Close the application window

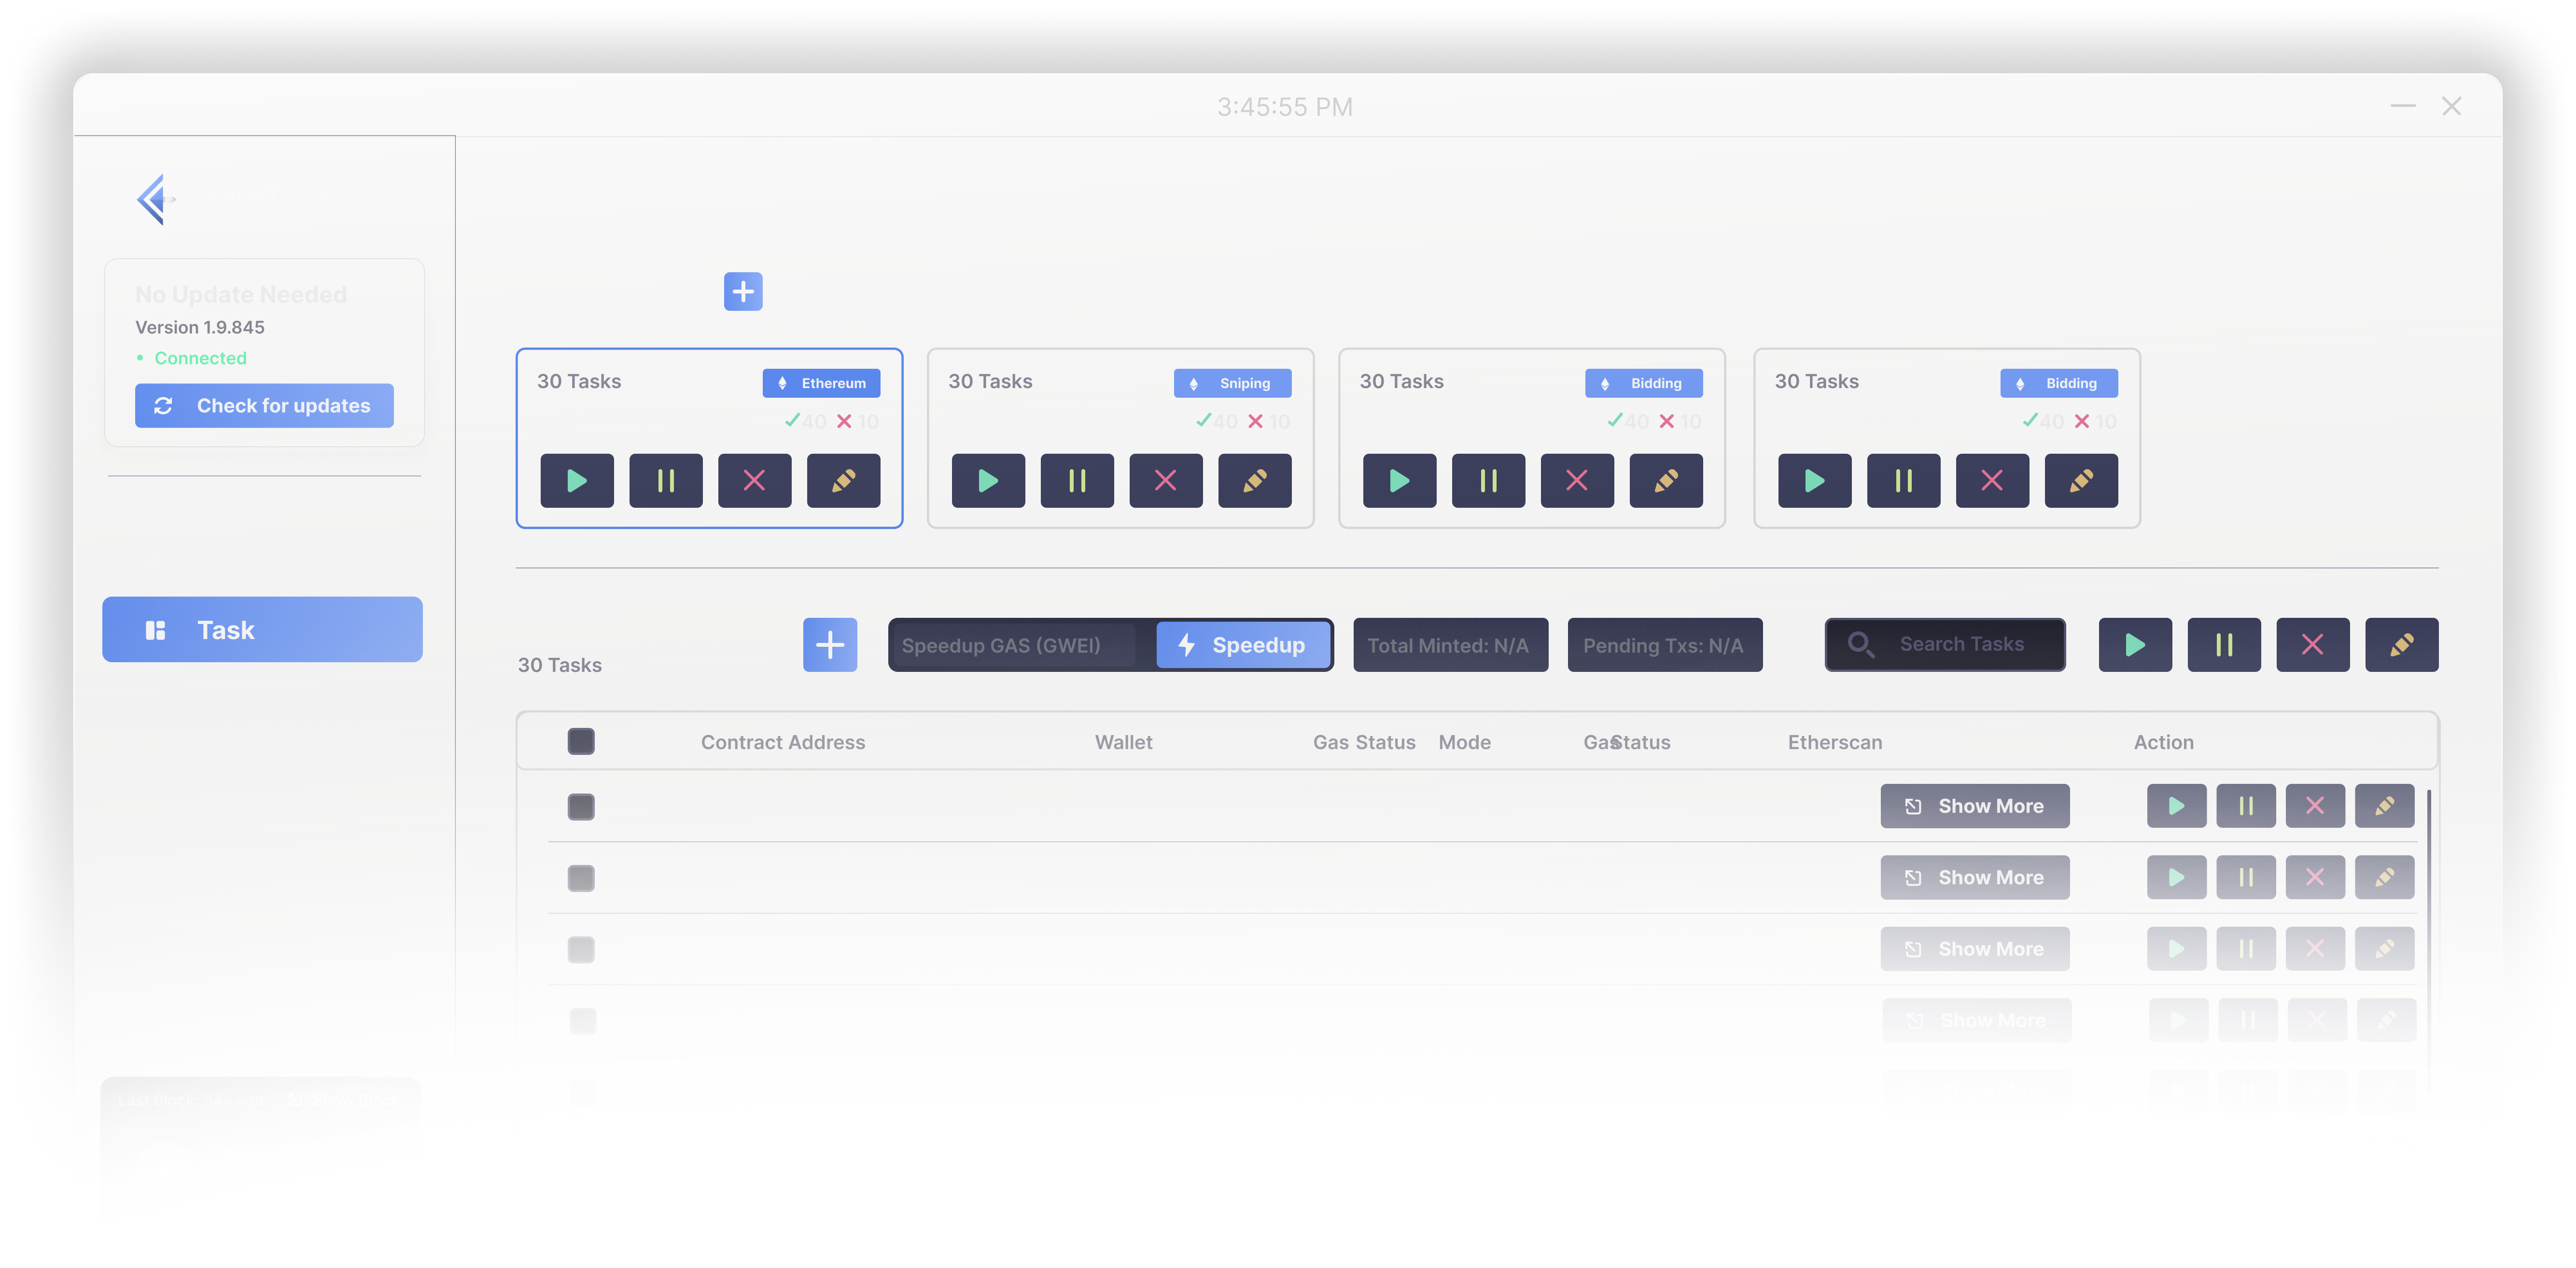(2451, 106)
